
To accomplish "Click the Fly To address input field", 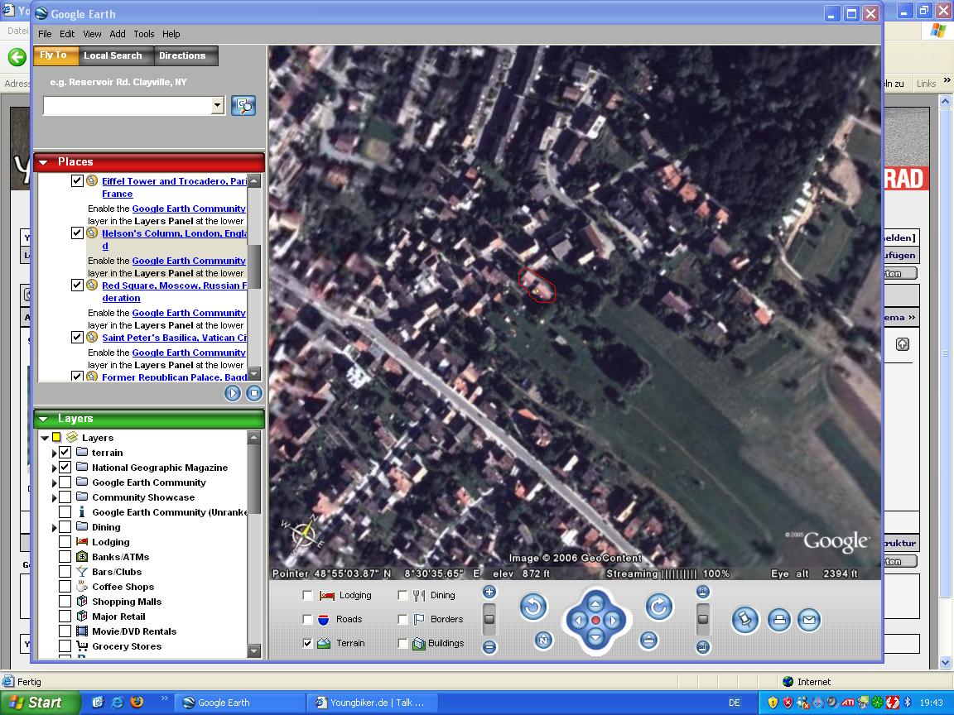I will tap(127, 106).
